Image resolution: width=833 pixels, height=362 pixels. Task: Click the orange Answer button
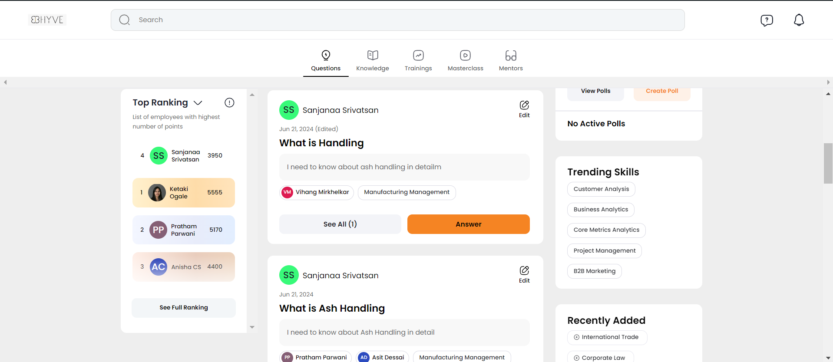coord(469,224)
